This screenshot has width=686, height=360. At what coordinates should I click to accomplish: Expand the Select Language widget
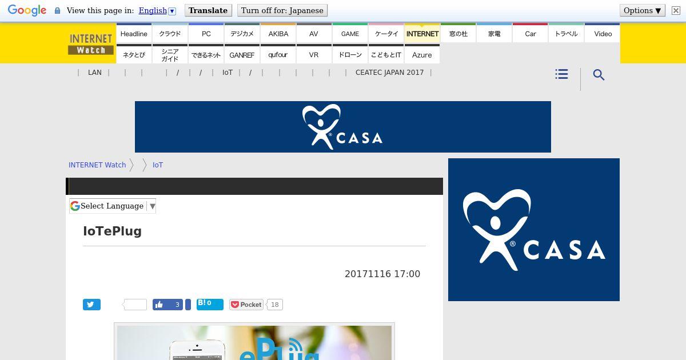pos(113,206)
